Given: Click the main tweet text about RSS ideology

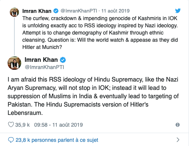Looking at the screenshot, I should [93, 96].
